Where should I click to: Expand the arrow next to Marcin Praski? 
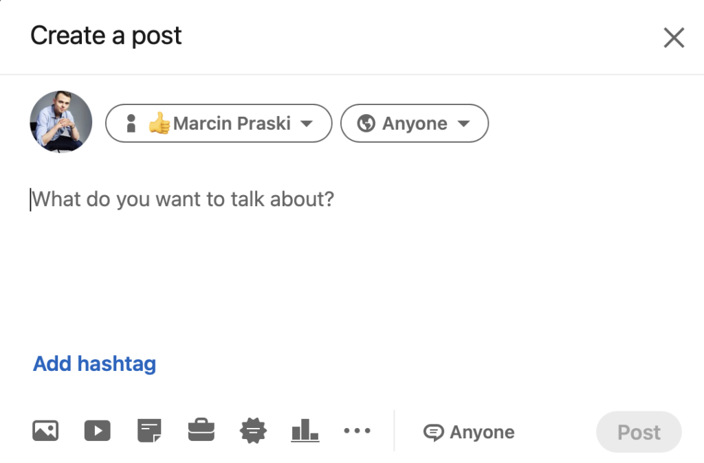307,124
